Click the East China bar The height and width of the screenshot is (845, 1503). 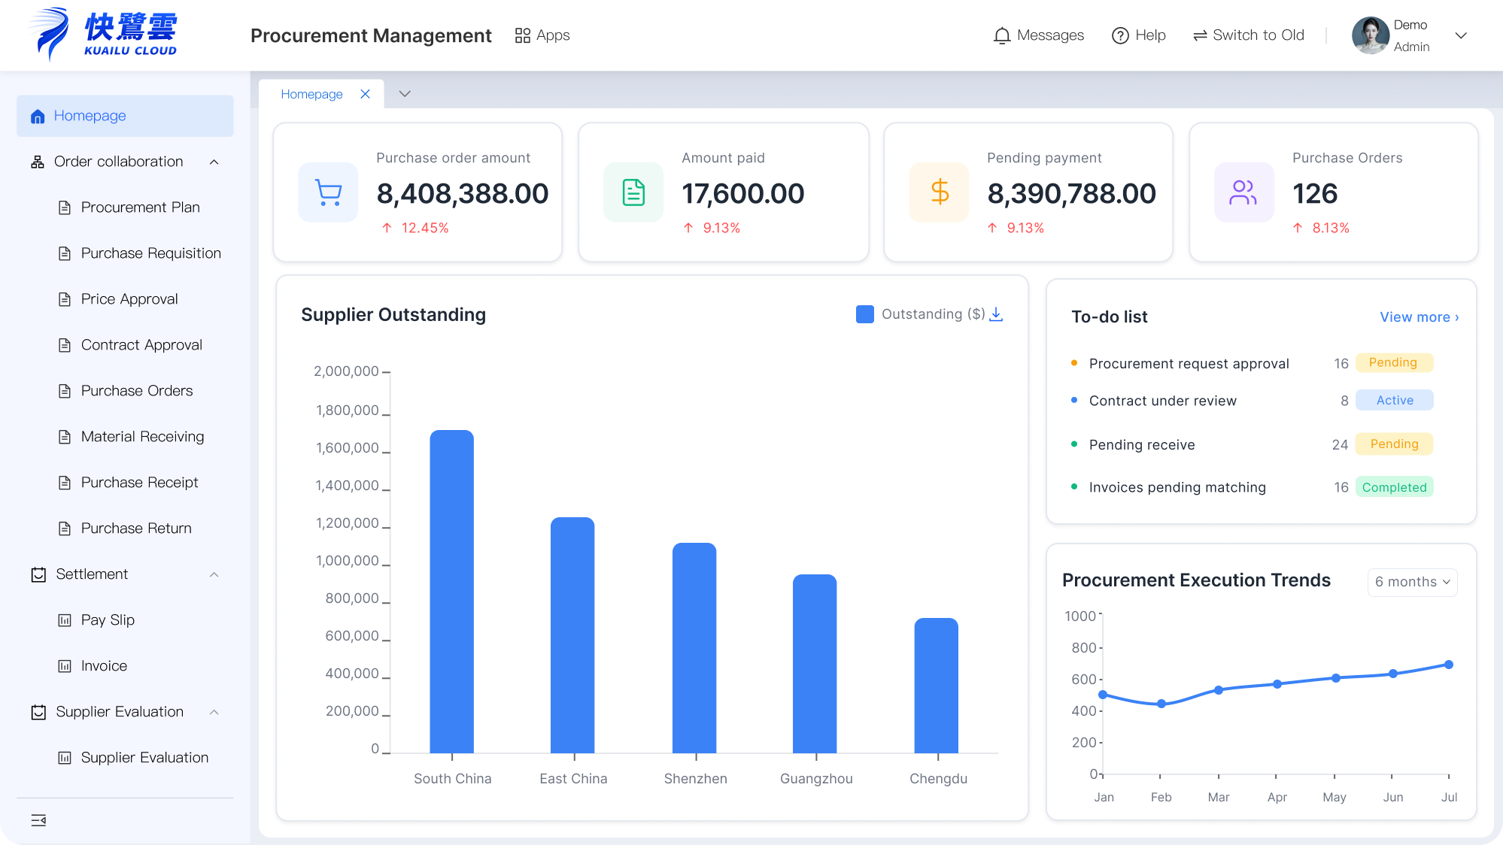click(572, 635)
